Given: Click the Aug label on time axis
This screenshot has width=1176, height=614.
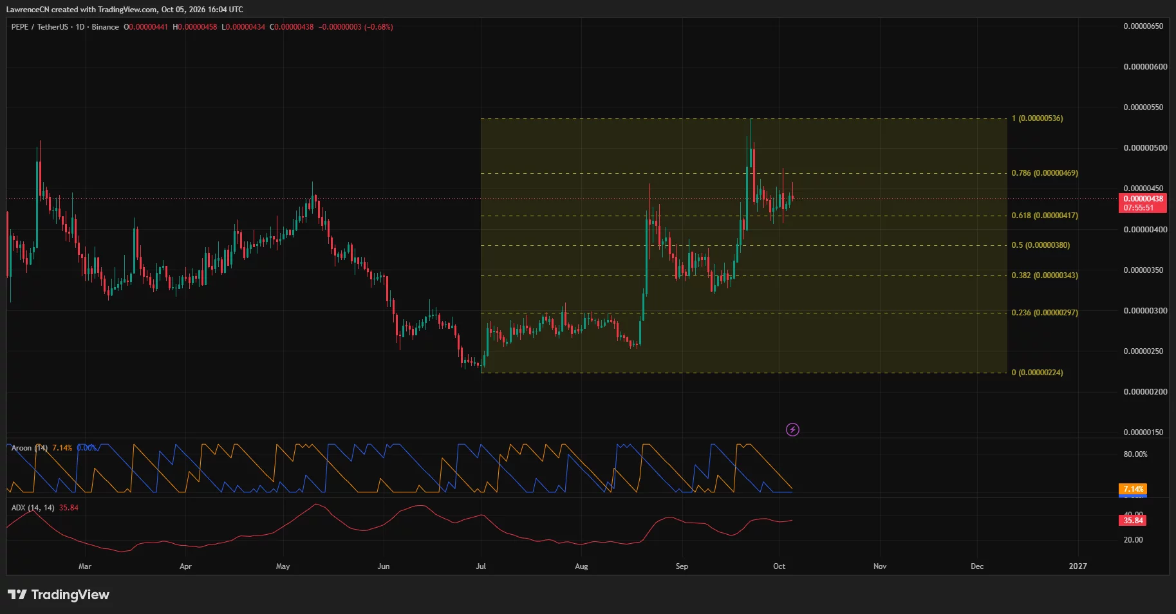Looking at the screenshot, I should [581, 566].
